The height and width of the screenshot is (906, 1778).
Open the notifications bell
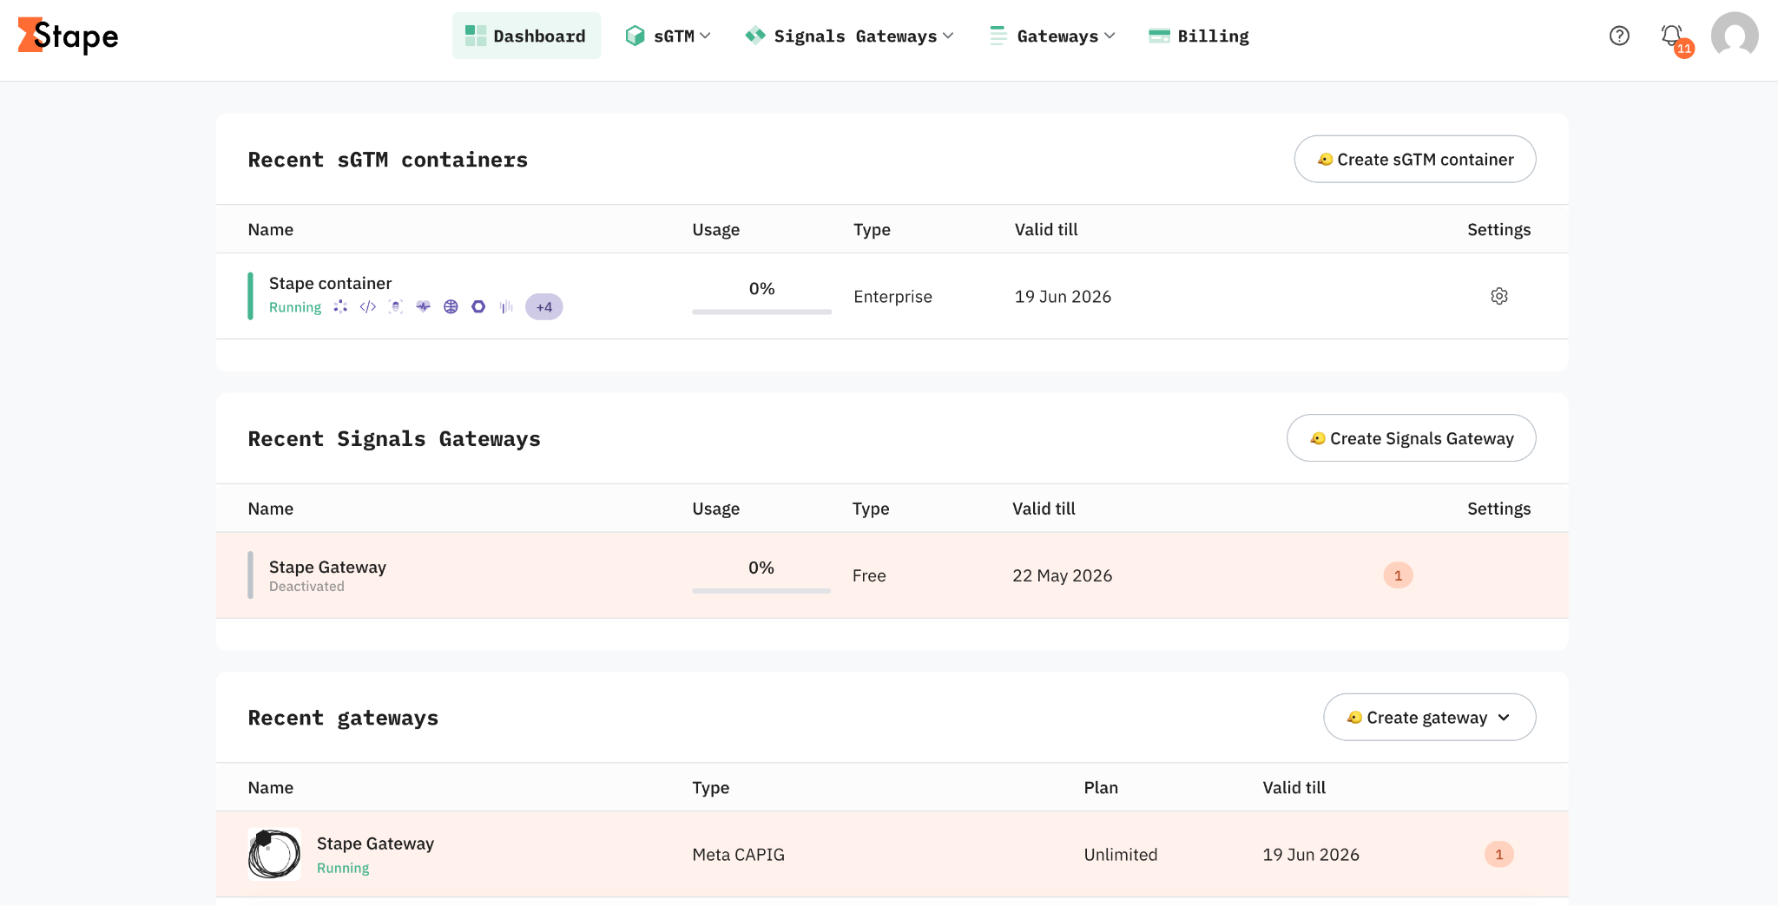tap(1671, 36)
